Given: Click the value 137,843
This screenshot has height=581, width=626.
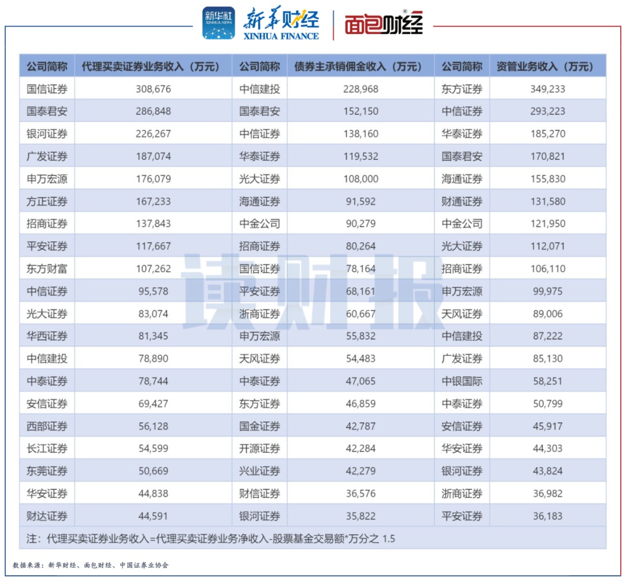Looking at the screenshot, I should (x=153, y=224).
